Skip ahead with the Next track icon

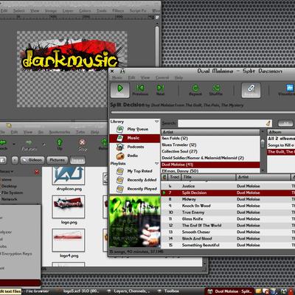pyautogui.click(x=160, y=88)
